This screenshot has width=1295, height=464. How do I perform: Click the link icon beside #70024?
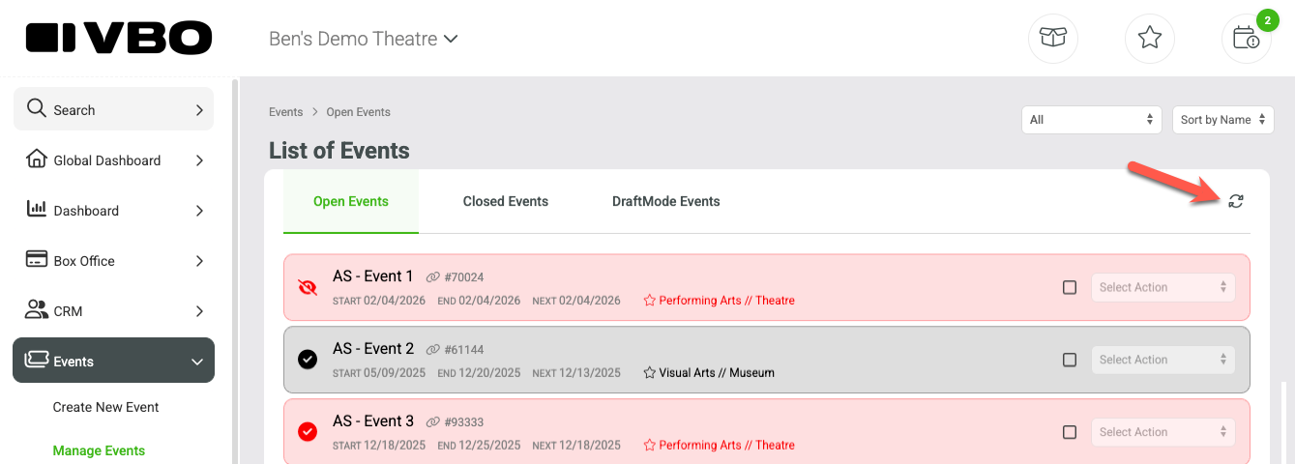click(x=432, y=277)
